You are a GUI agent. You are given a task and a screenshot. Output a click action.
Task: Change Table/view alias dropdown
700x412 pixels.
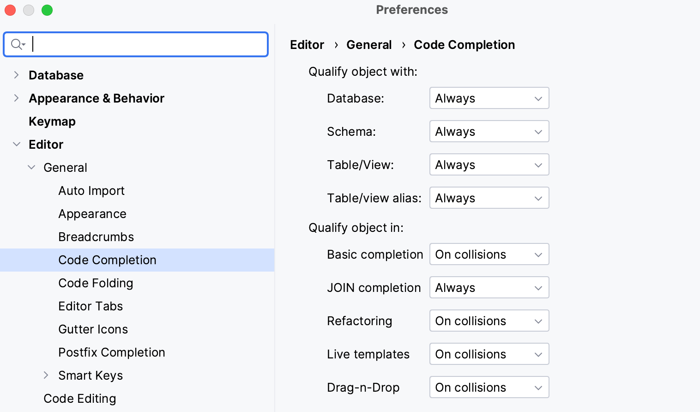point(489,198)
